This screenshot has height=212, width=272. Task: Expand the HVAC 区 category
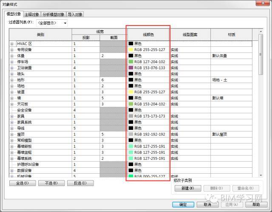pos(12,44)
